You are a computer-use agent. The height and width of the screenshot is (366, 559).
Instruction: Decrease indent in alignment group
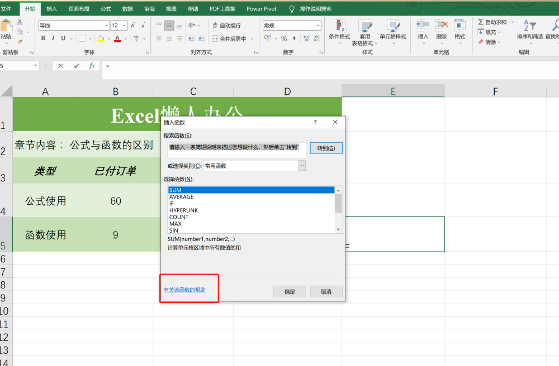[x=191, y=38]
